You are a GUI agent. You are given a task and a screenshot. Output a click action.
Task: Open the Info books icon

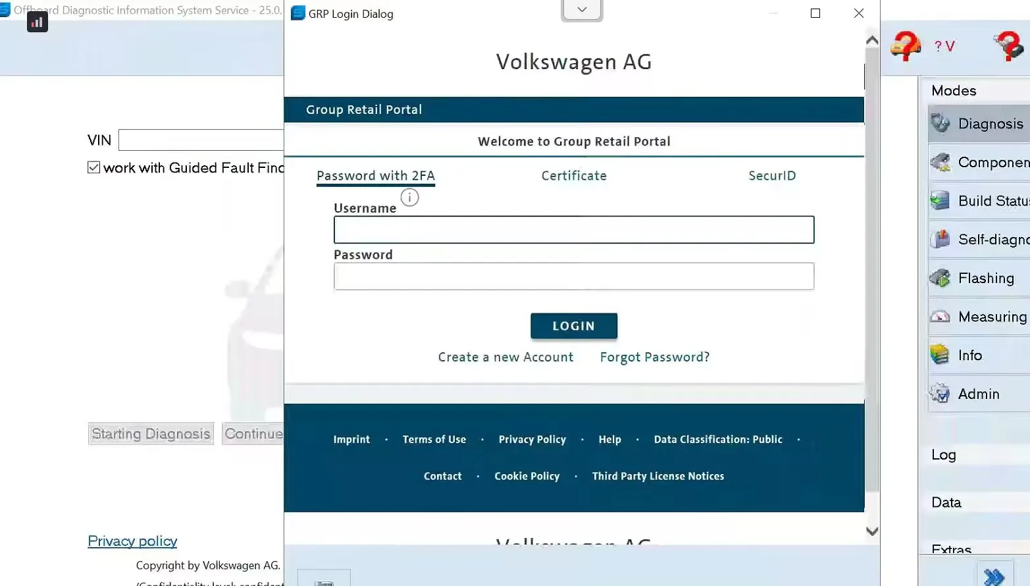[x=940, y=355]
